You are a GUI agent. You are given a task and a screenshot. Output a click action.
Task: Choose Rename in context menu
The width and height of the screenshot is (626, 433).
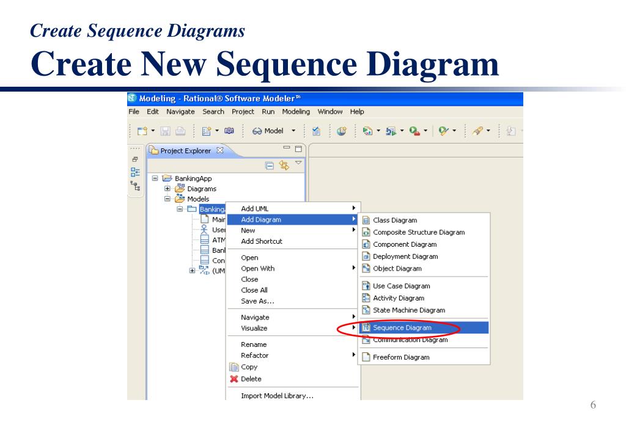click(x=293, y=344)
